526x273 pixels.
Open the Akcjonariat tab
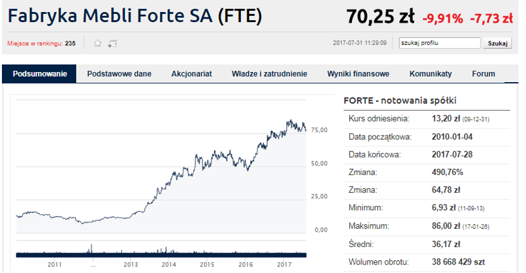pos(191,73)
